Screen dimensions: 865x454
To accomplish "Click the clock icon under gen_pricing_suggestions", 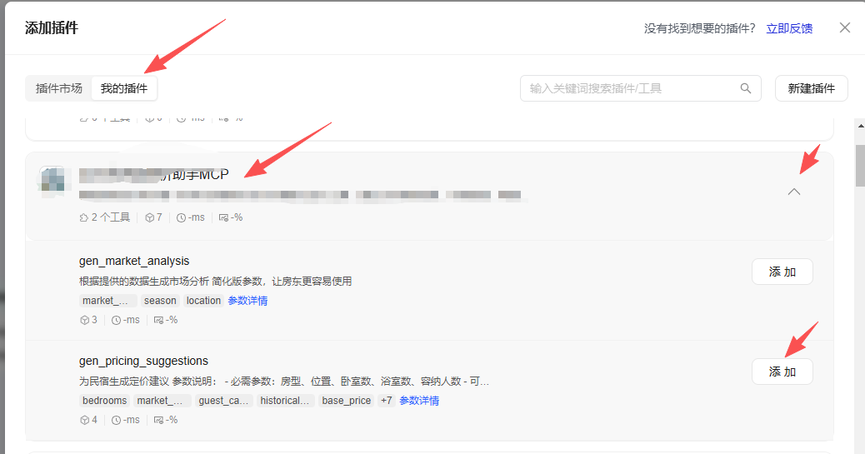I will coord(117,421).
